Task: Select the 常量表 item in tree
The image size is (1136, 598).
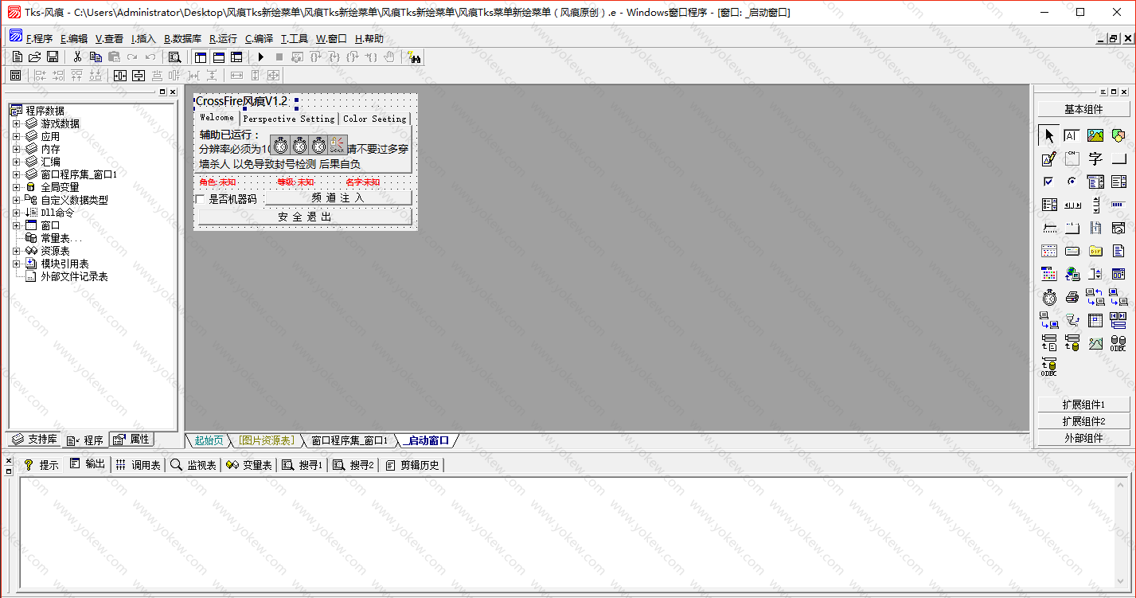Action: [x=61, y=238]
